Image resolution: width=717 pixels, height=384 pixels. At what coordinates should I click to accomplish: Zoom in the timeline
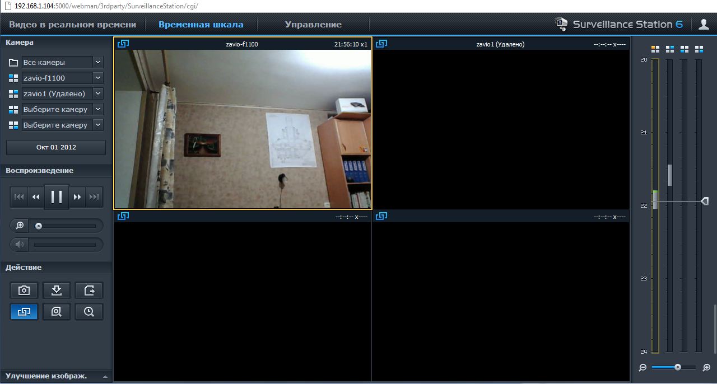click(x=707, y=367)
